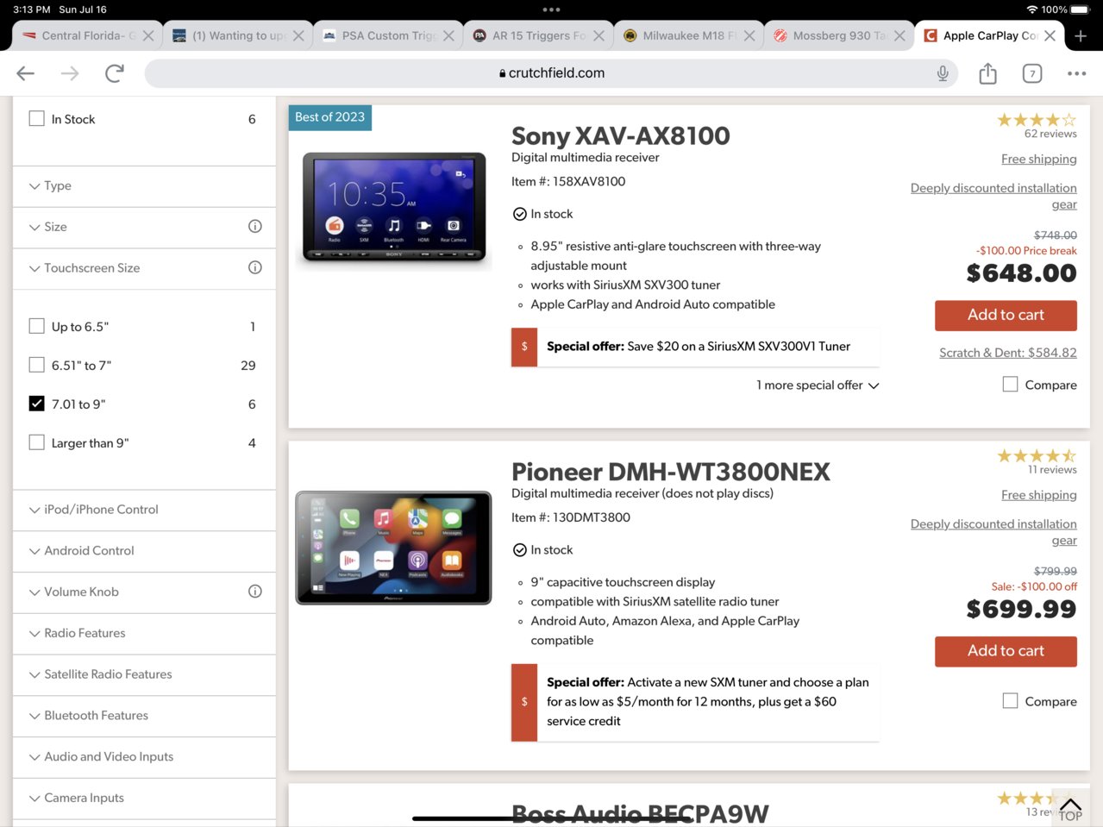Screen dimensions: 1103x827
Task: Open the browser three-dot menu
Action: [x=1076, y=73]
